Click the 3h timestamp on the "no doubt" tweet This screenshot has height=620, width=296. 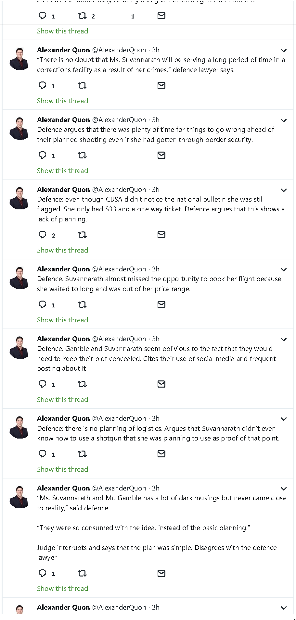(156, 50)
